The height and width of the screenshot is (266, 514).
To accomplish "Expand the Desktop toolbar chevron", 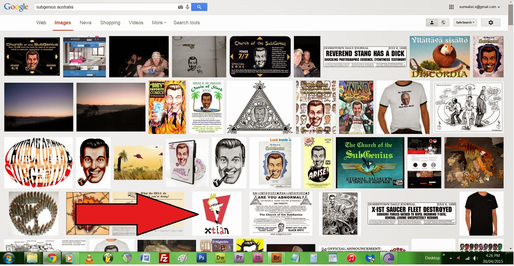I will (444, 255).
